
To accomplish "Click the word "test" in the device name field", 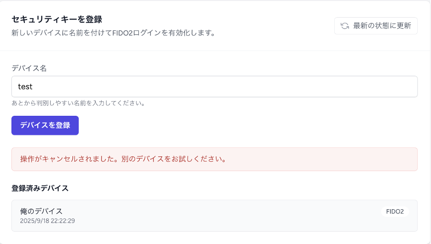I will [x=25, y=87].
